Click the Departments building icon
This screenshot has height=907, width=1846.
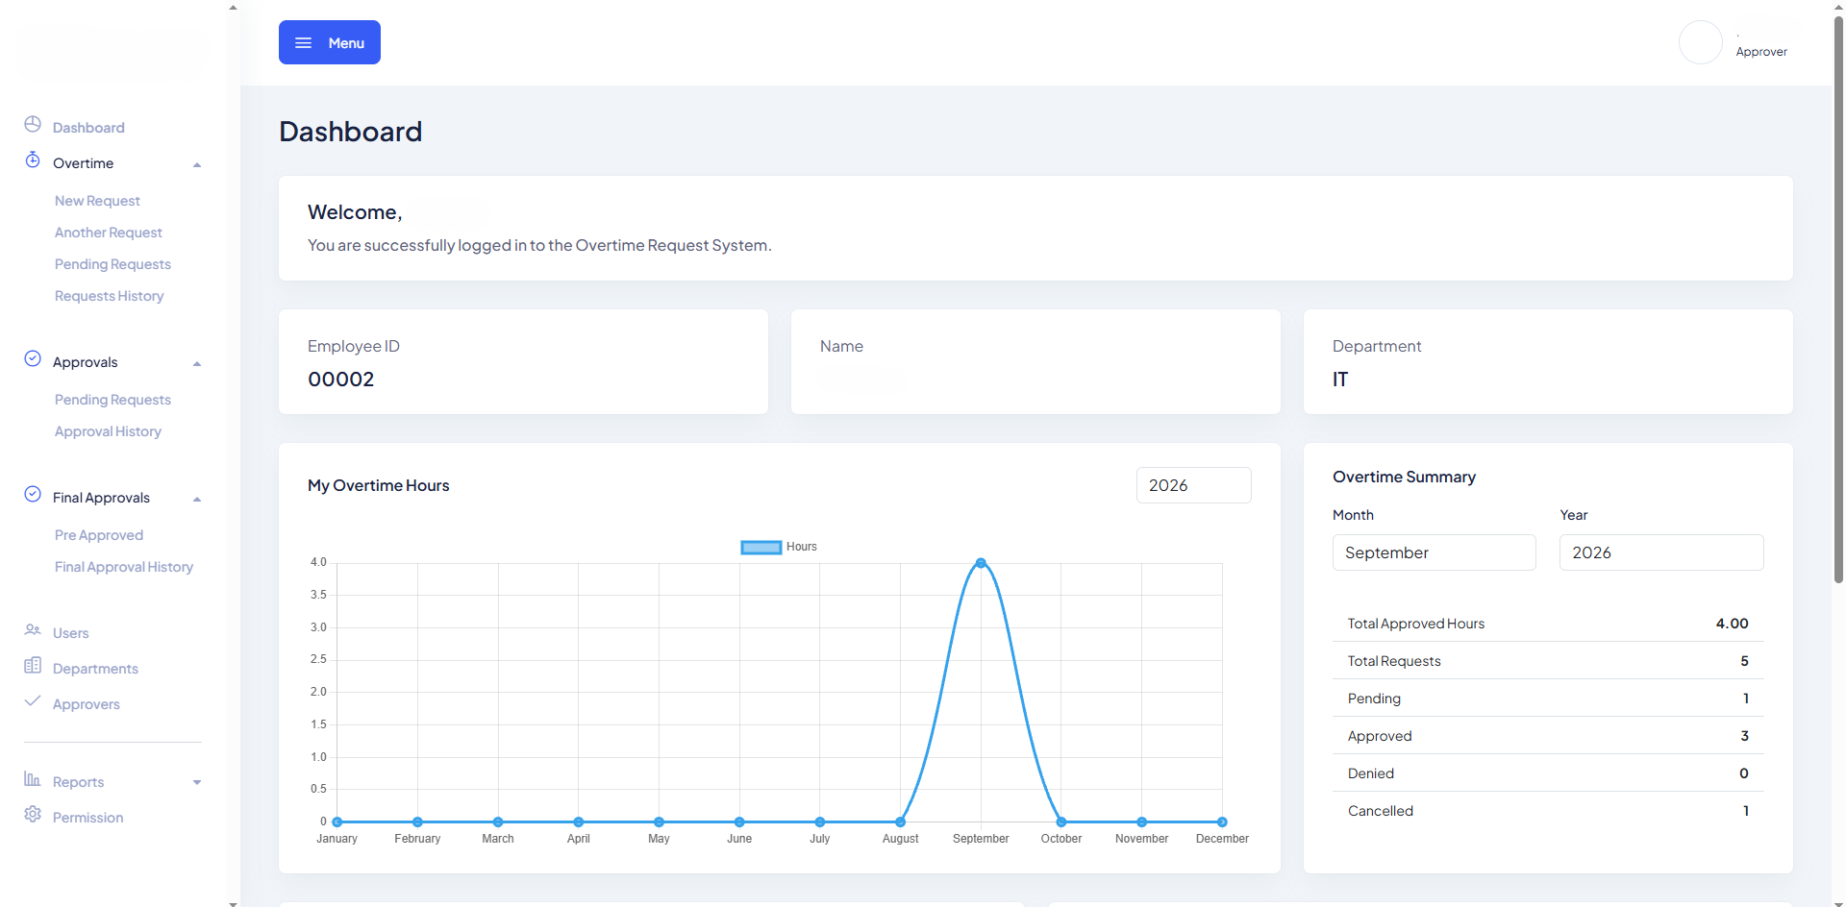[33, 665]
